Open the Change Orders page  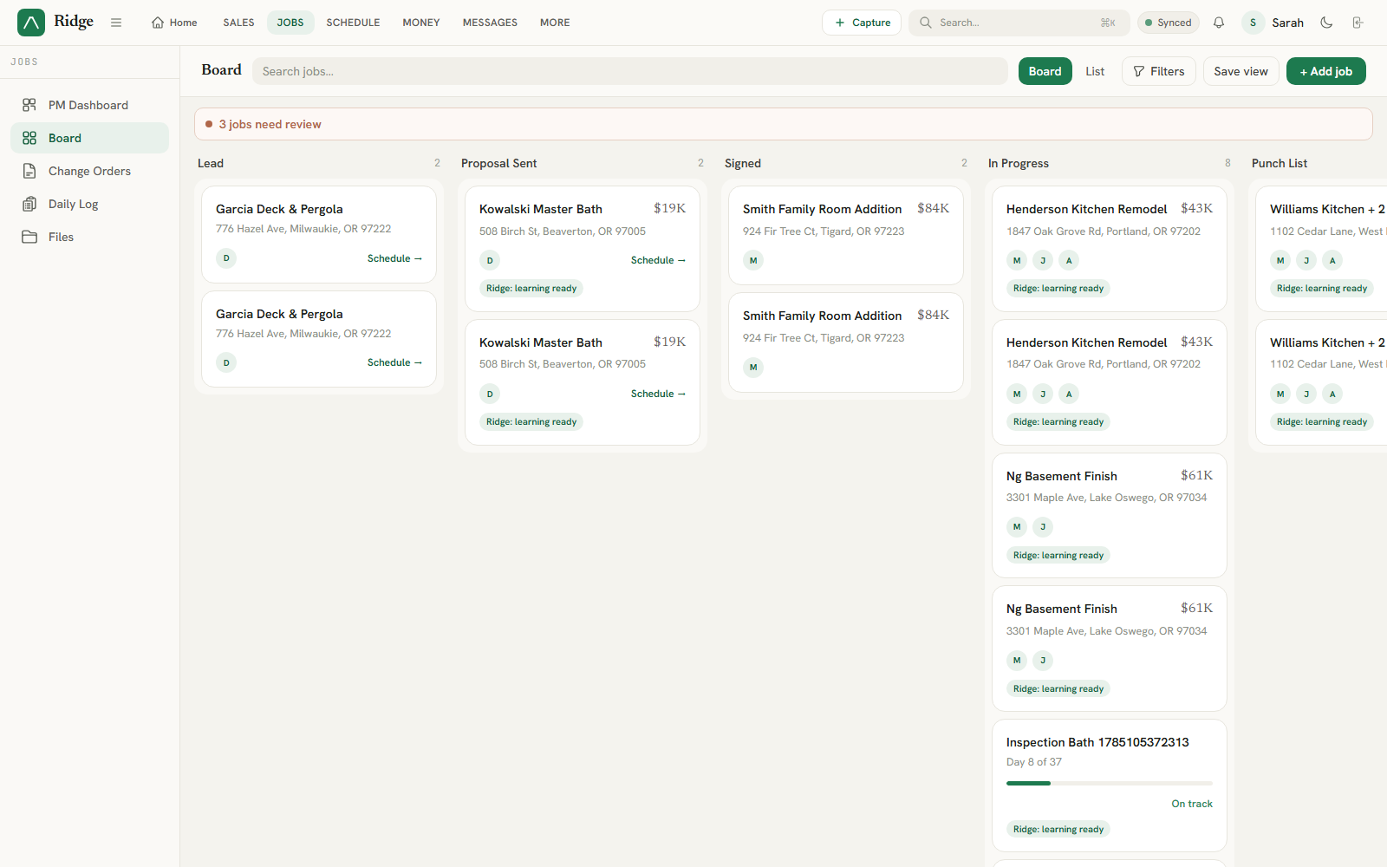pos(89,171)
